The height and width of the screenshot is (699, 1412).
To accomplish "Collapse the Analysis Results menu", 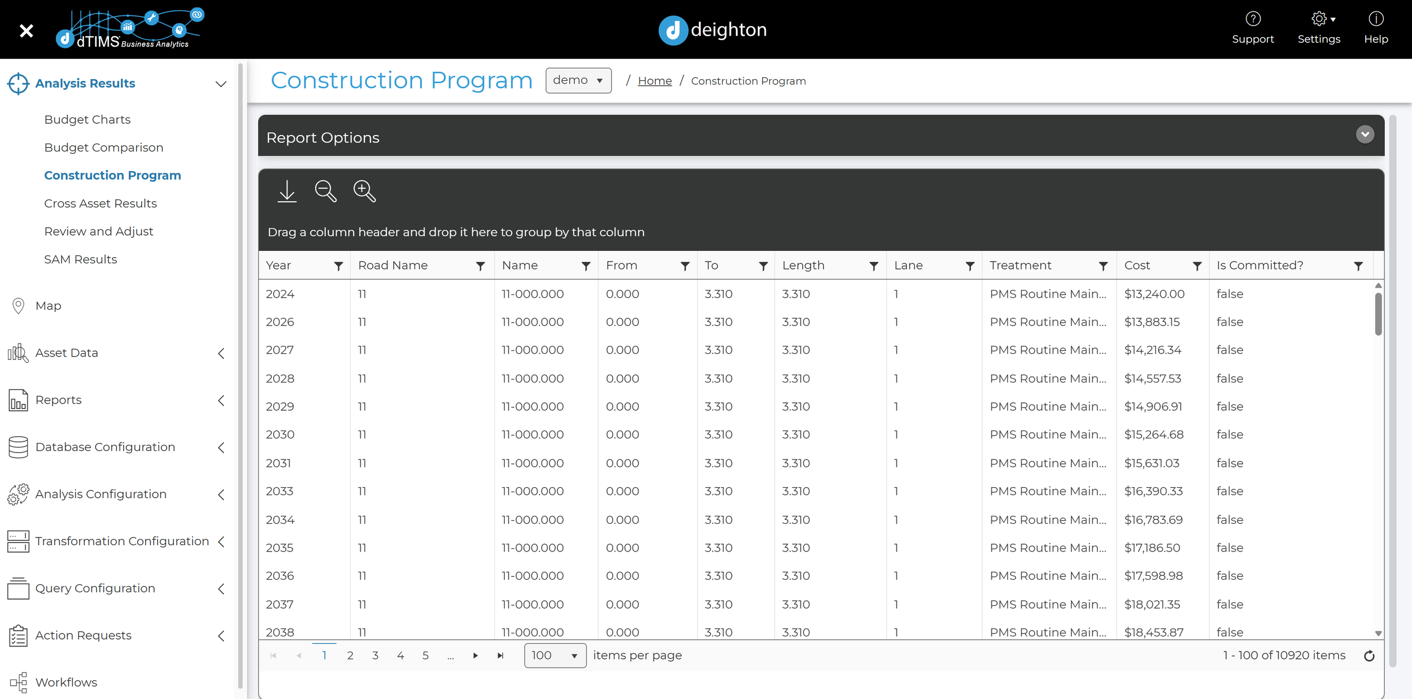I will pyautogui.click(x=221, y=84).
